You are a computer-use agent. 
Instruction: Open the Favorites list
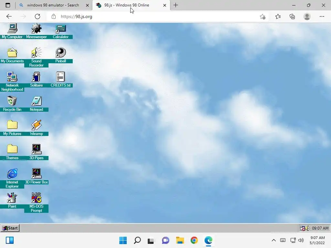[278, 16]
